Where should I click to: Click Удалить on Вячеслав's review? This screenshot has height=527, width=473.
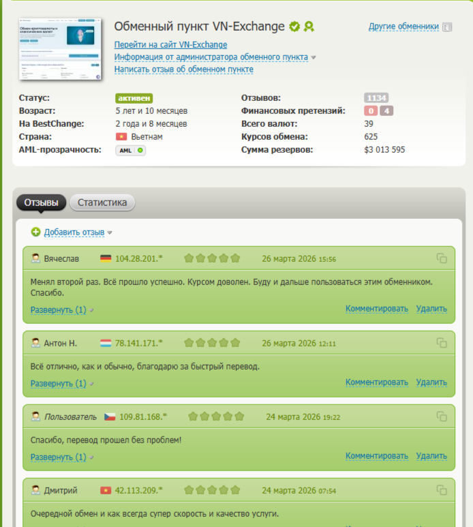pos(431,309)
